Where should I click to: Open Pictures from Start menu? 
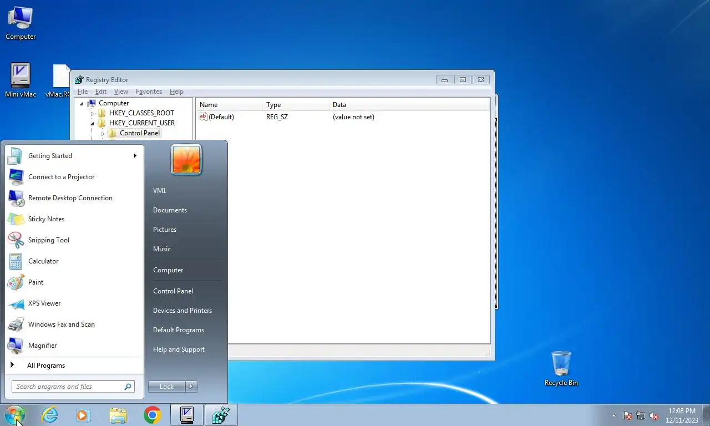point(165,230)
